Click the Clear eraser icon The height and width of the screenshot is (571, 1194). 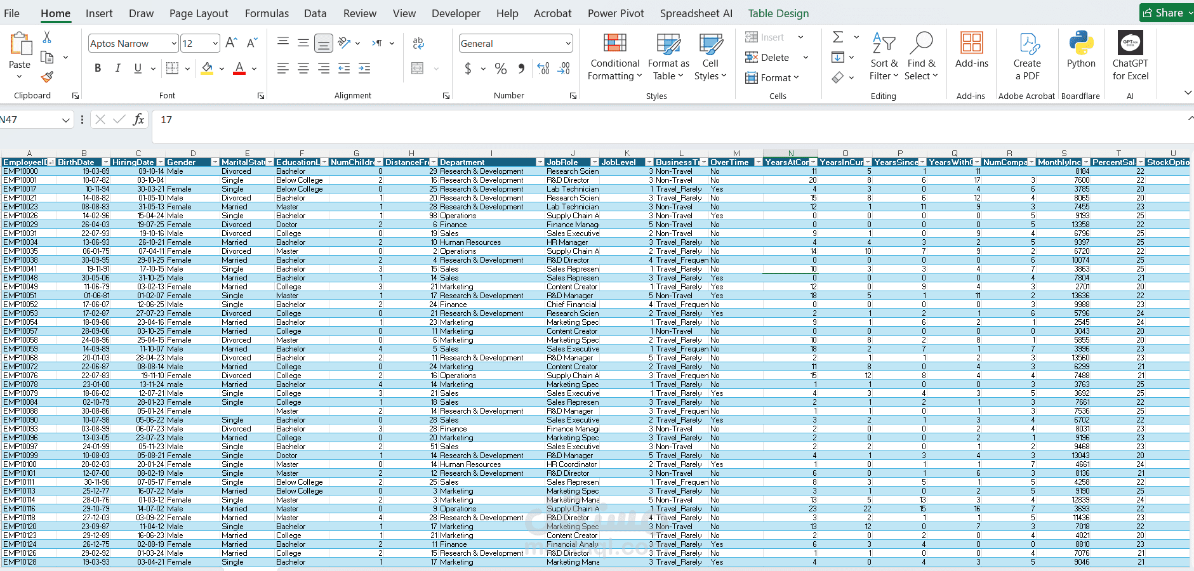pyautogui.click(x=838, y=77)
